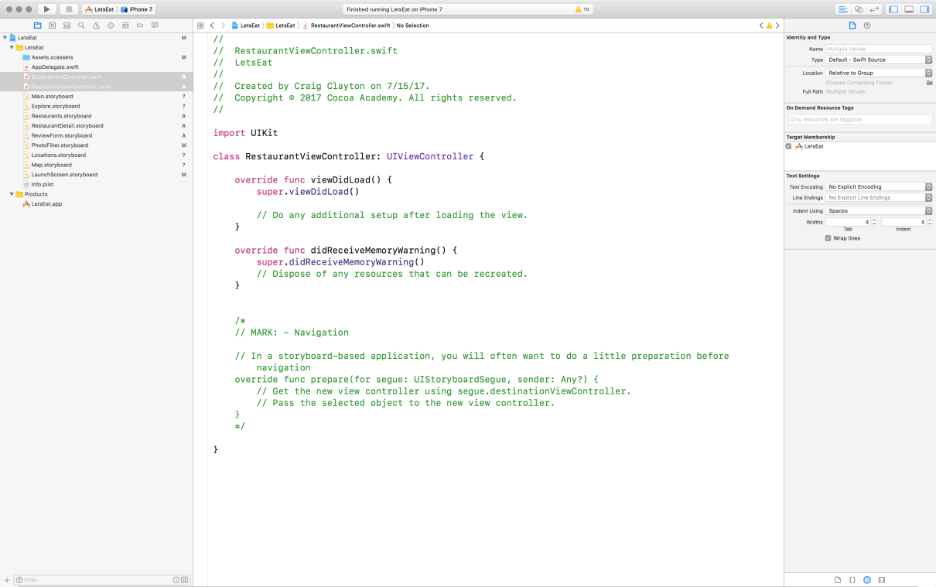Click the Tab width stepper
The width and height of the screenshot is (936, 587).
pos(875,222)
